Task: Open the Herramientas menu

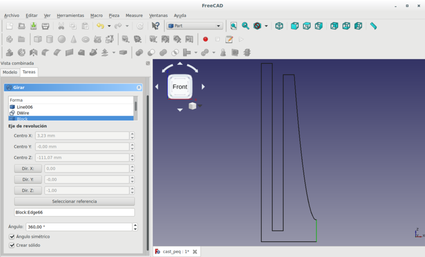Action: tap(70, 16)
